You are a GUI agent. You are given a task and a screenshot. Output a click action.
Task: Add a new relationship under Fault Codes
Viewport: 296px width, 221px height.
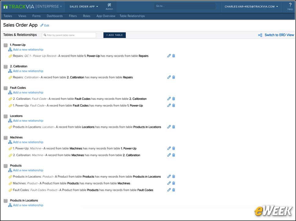pos(26,93)
